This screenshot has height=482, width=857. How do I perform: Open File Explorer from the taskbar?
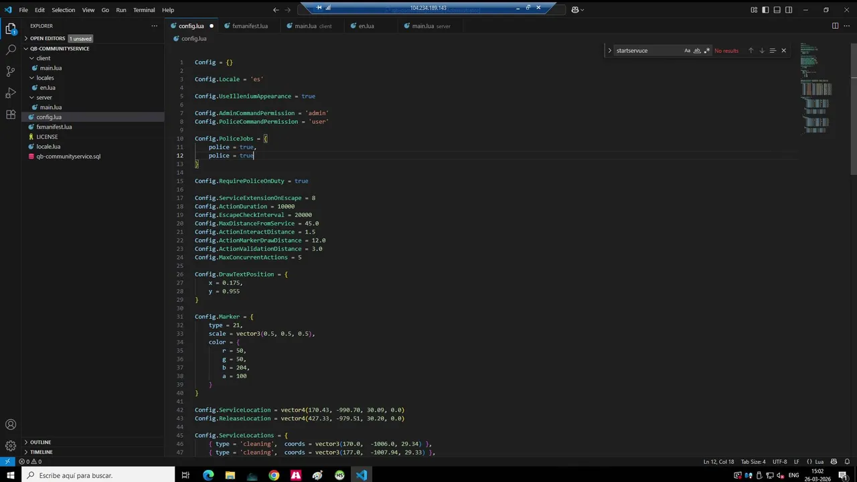230,475
